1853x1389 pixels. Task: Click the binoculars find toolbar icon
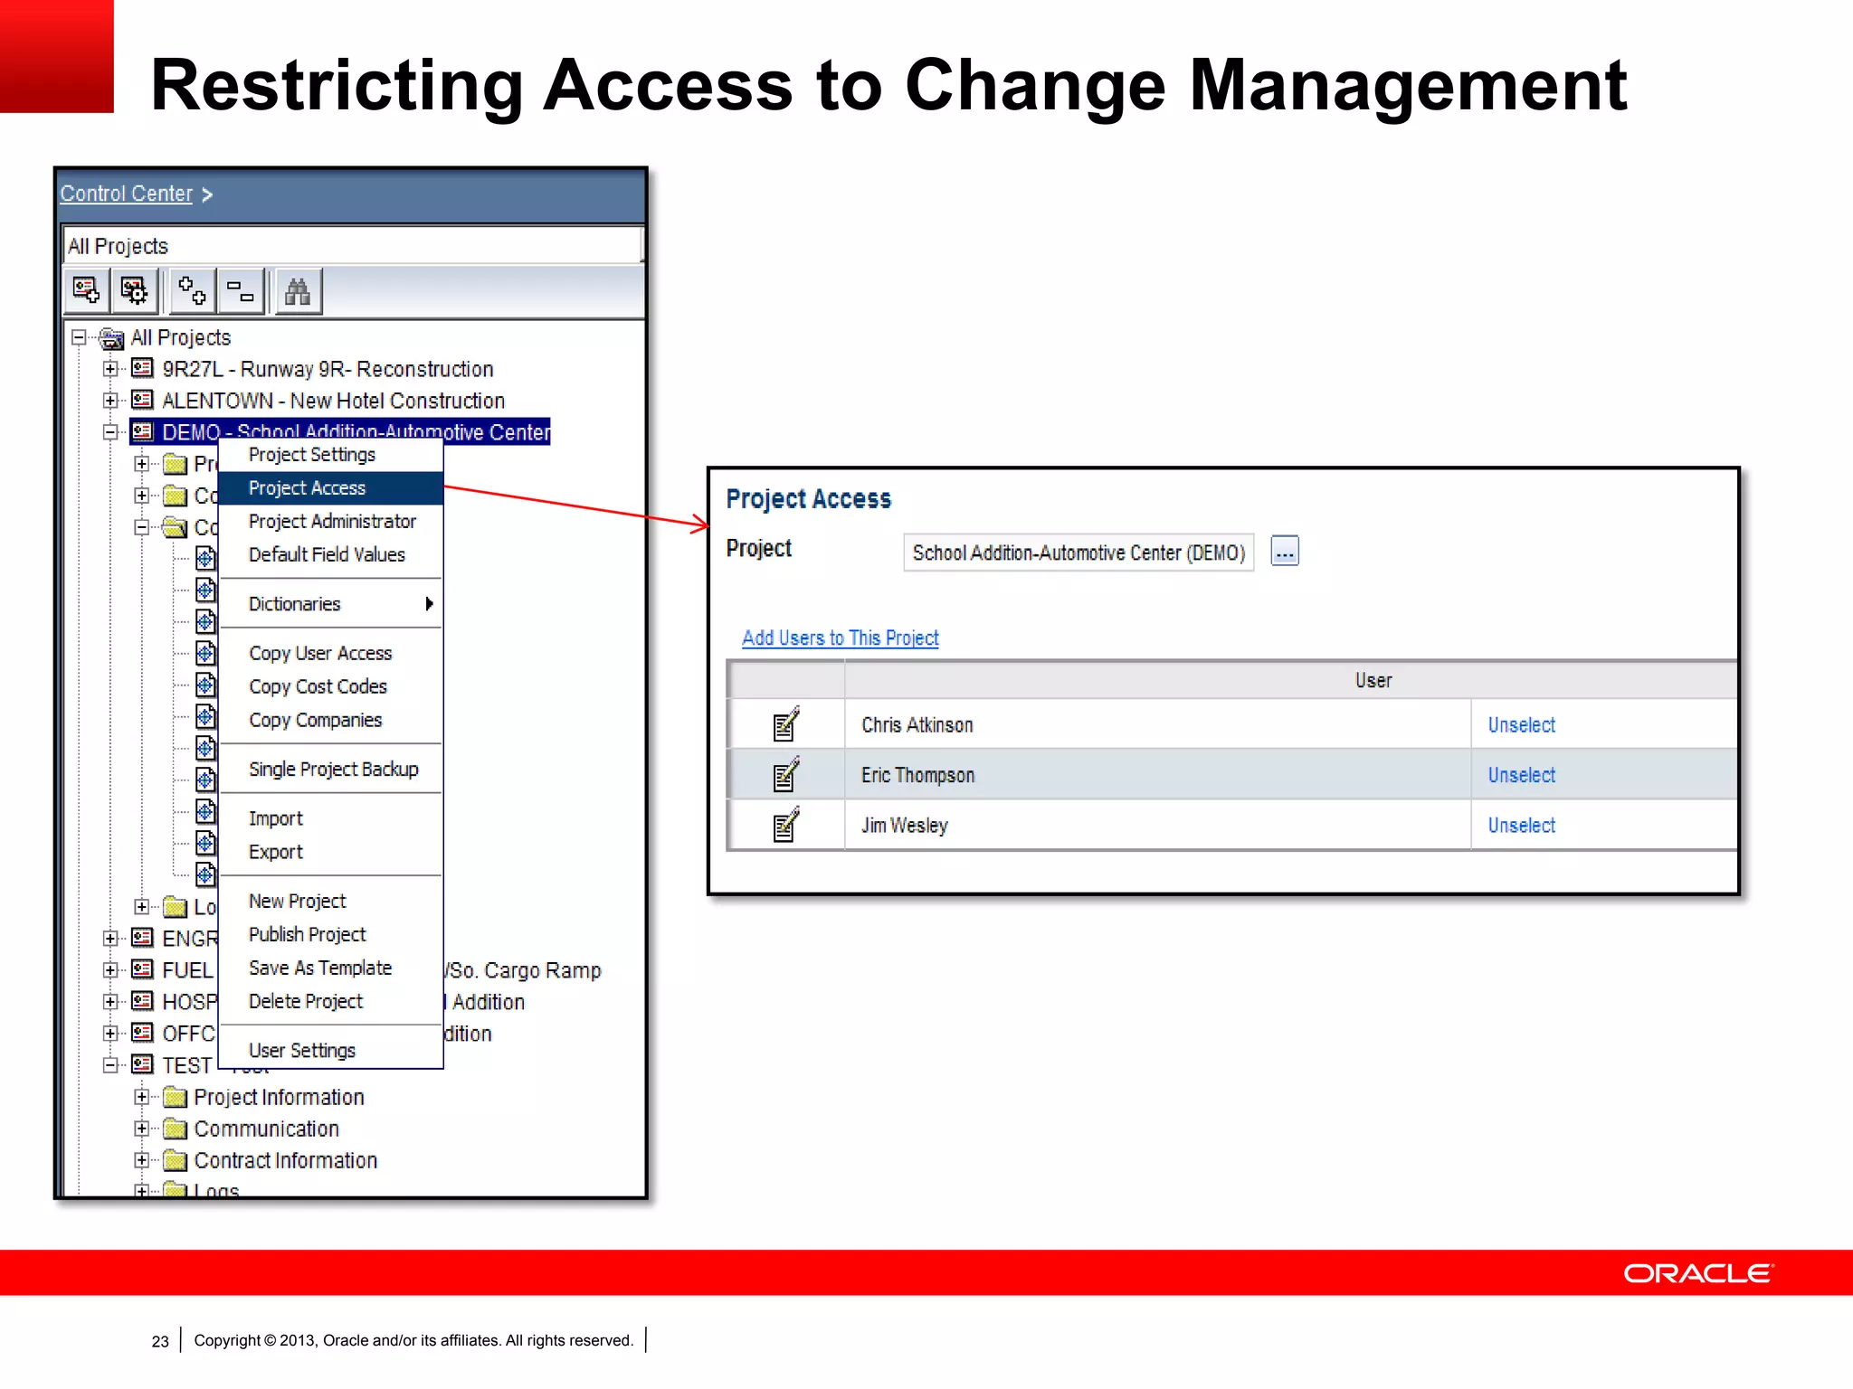tap(298, 291)
